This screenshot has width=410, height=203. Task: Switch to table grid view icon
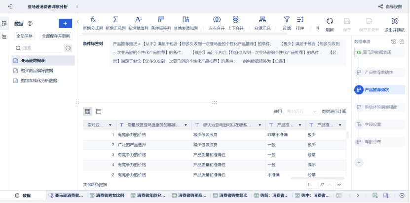[x=88, y=112]
